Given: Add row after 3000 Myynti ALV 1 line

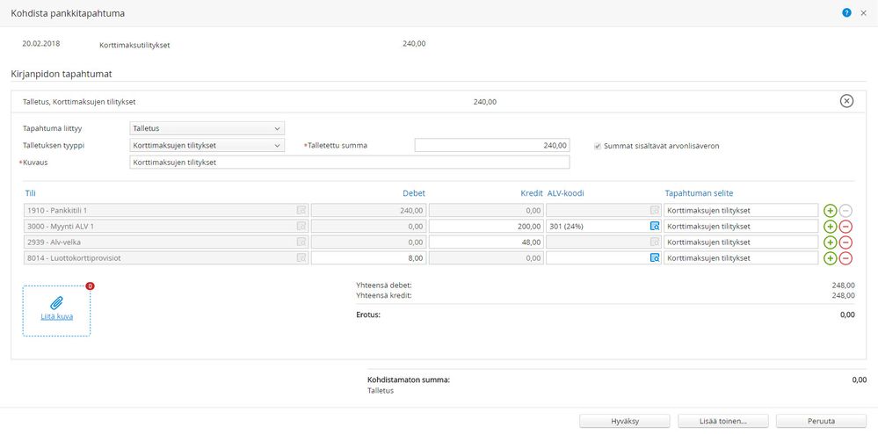Looking at the screenshot, I should click(830, 227).
